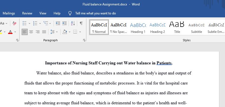Screen dimensions: 225x107
Task: Increase the paragraph indent
Action: click(x=64, y=23)
